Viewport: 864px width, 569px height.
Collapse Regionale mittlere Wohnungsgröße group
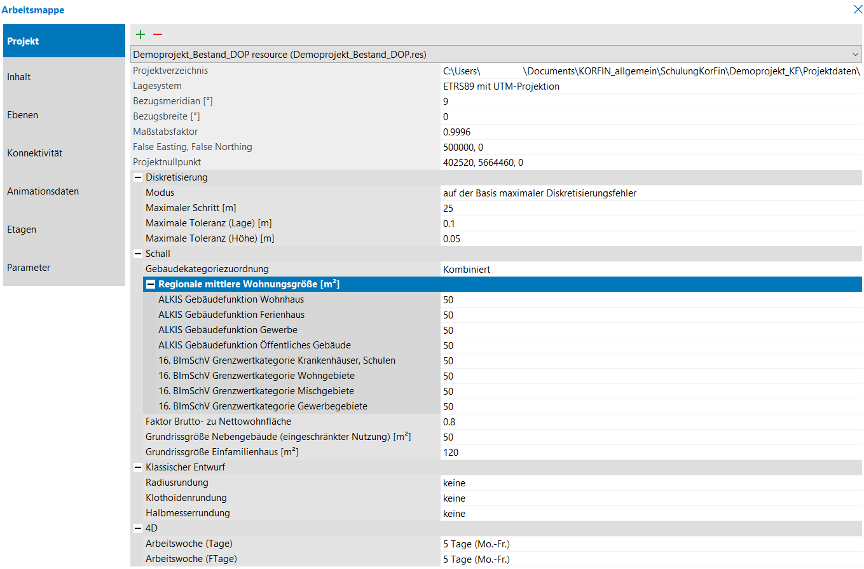(x=151, y=284)
